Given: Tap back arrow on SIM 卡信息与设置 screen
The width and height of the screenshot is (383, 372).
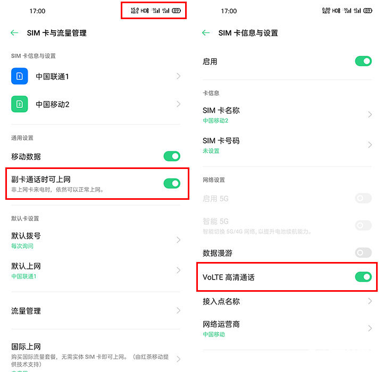Looking at the screenshot, I should click(206, 33).
